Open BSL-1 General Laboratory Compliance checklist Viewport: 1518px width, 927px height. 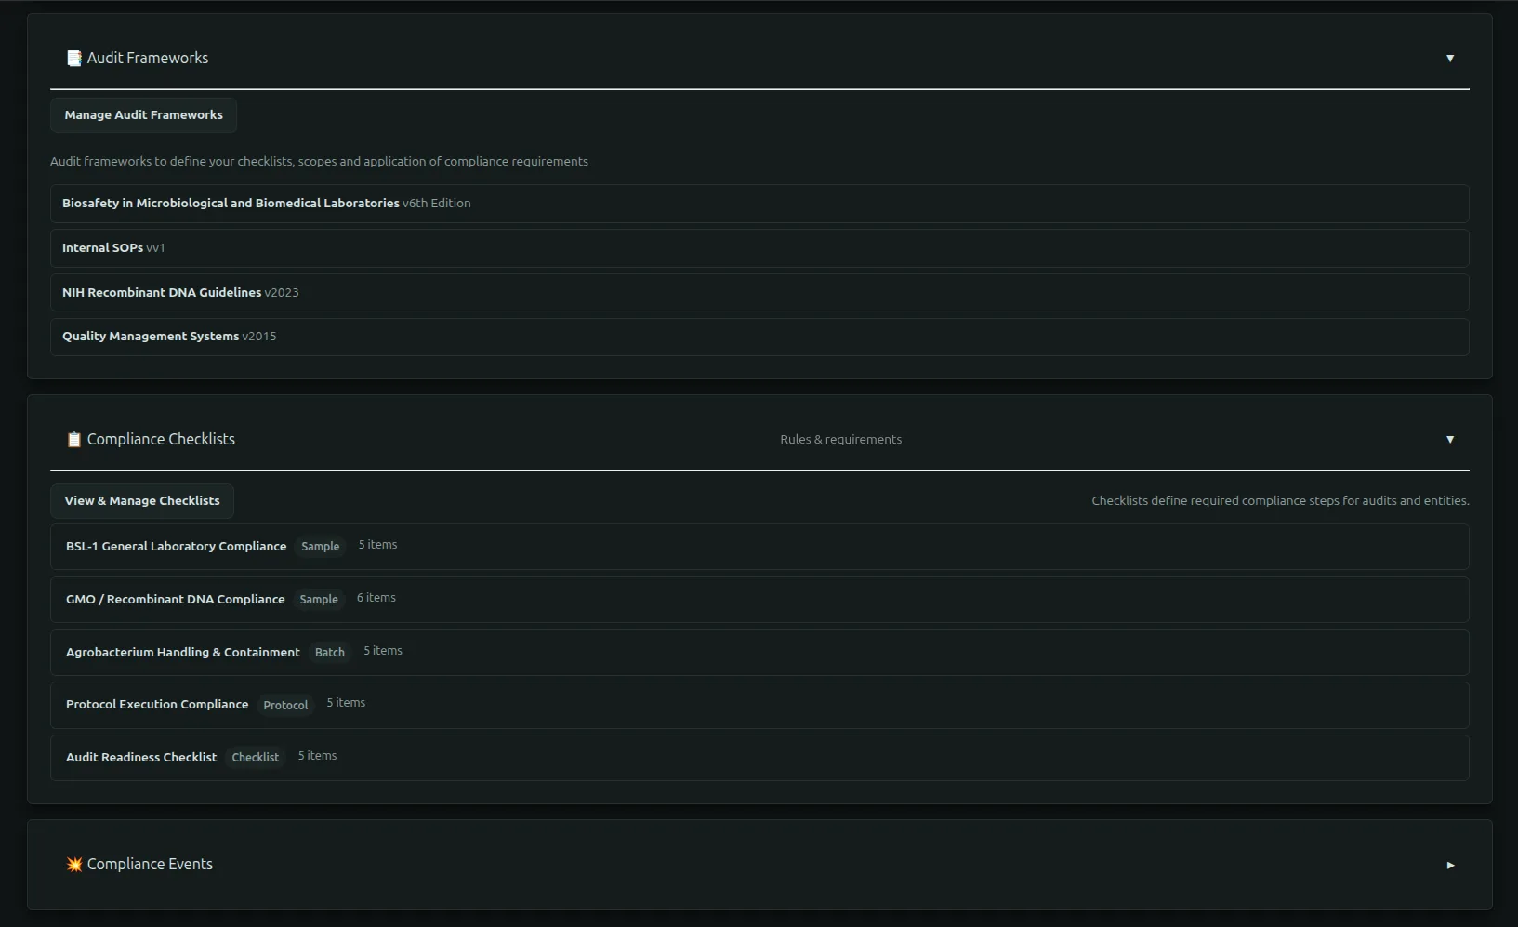pyautogui.click(x=759, y=547)
